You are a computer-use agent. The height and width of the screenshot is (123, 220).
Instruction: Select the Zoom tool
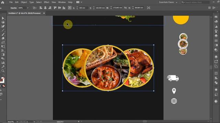click(3, 71)
